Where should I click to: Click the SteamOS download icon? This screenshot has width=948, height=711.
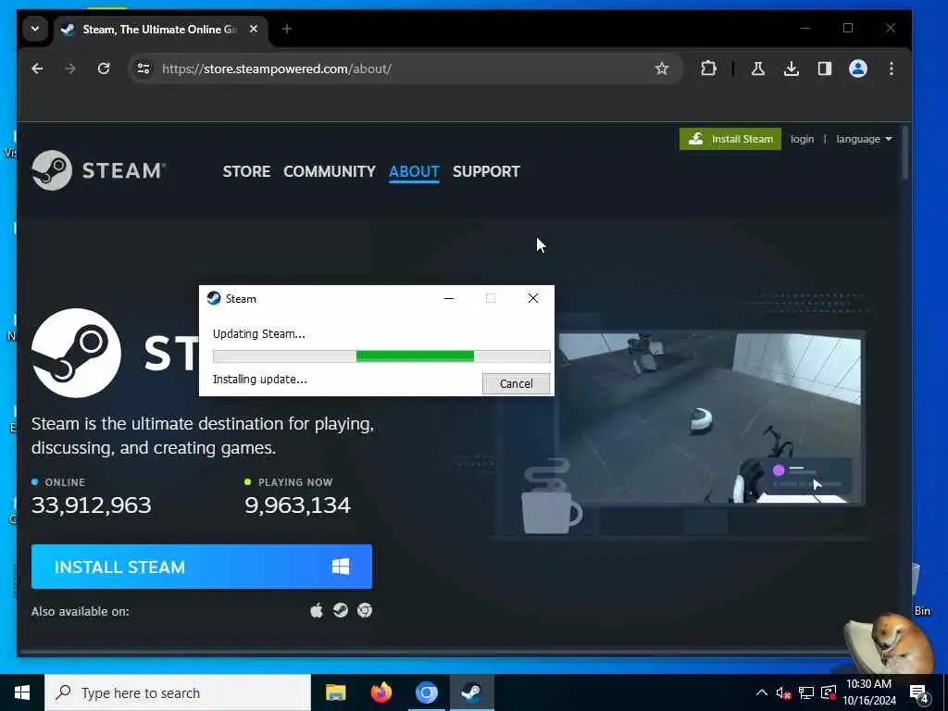pyautogui.click(x=341, y=611)
